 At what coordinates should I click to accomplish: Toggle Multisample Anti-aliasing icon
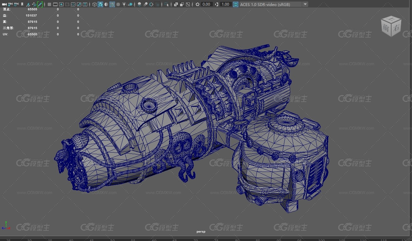pyautogui.click(x=151, y=4)
